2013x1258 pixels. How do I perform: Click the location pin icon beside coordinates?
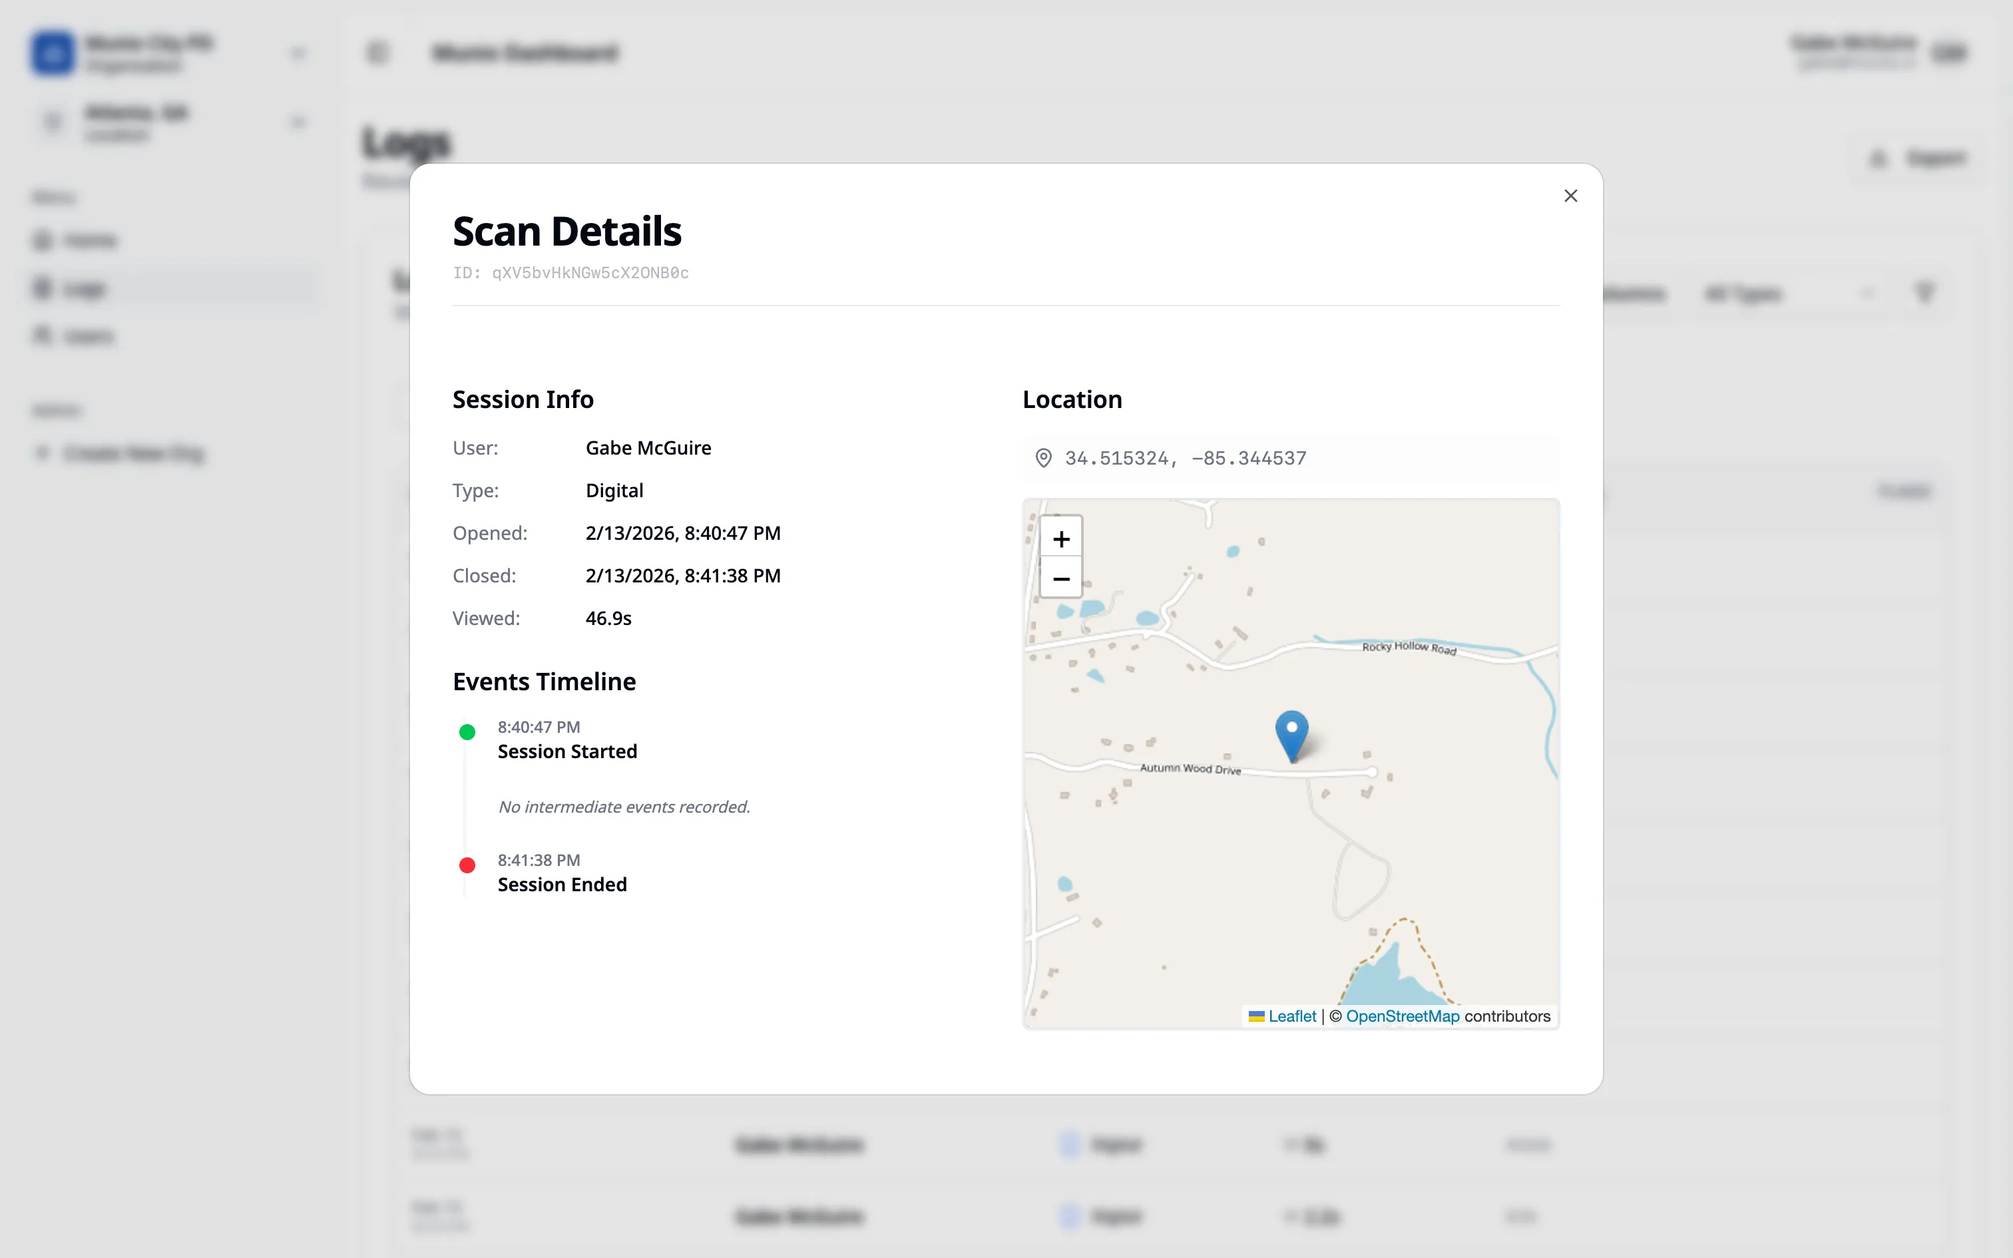pyautogui.click(x=1043, y=458)
